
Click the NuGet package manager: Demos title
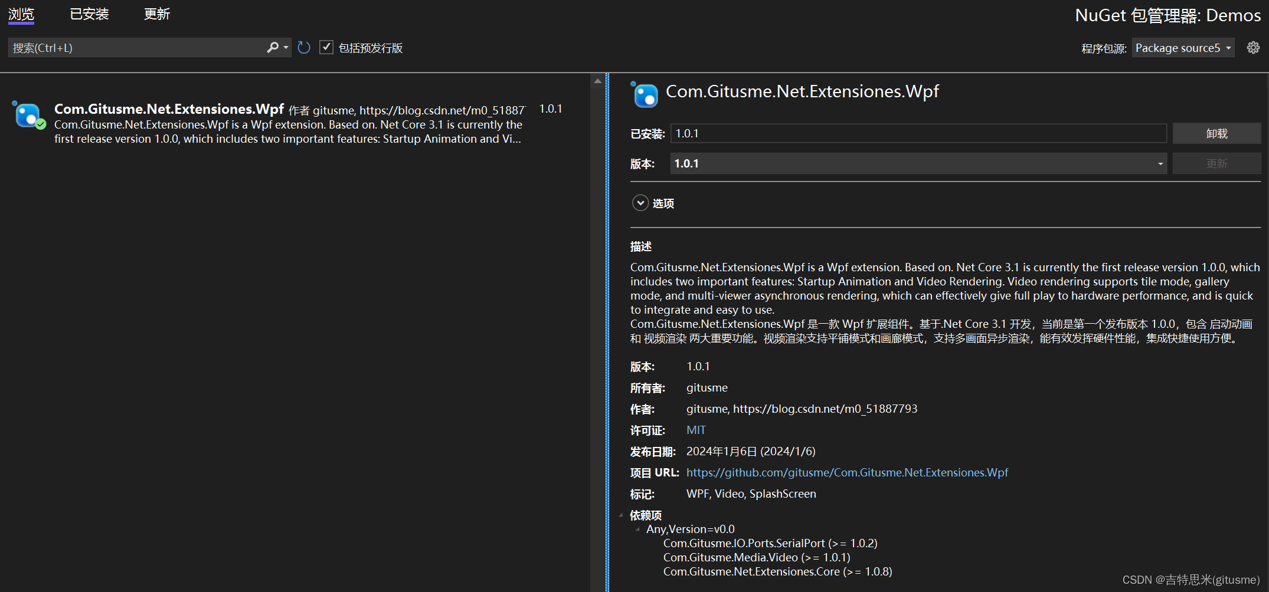point(1167,15)
